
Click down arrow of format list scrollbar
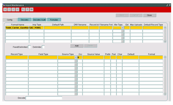point(165,41)
